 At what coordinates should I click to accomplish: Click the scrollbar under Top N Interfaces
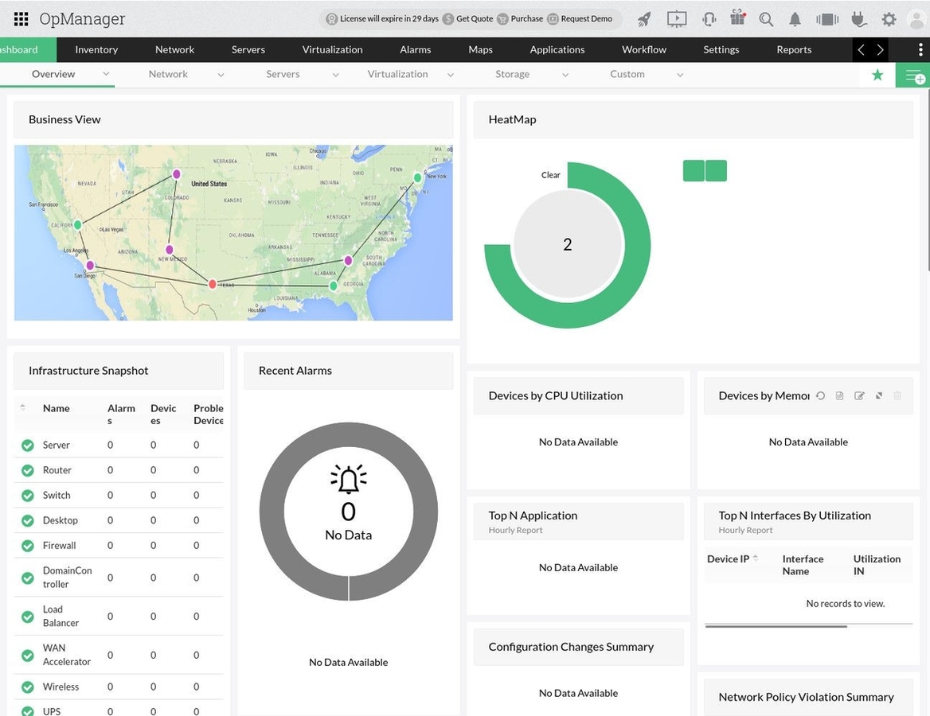point(775,626)
